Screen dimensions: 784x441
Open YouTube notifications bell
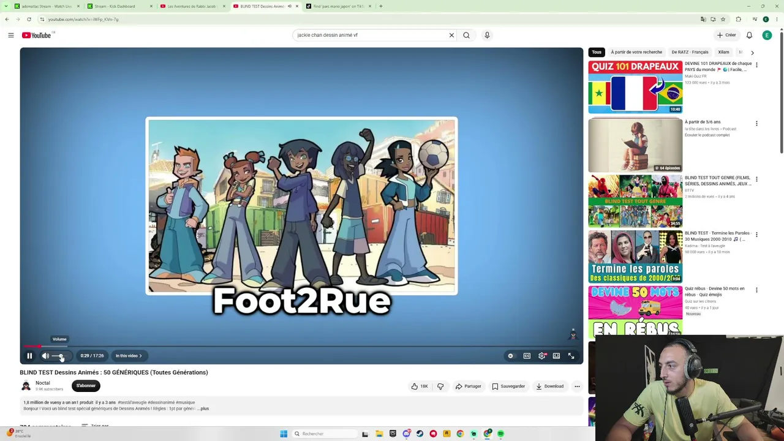(749, 35)
